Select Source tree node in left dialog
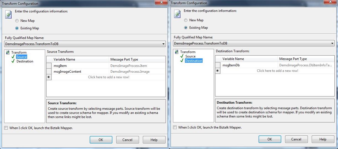Image resolution: width=338 pixels, height=149 pixels. point(22,57)
